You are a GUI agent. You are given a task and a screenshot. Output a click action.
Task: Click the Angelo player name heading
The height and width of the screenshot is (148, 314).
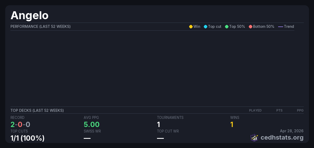(x=30, y=15)
